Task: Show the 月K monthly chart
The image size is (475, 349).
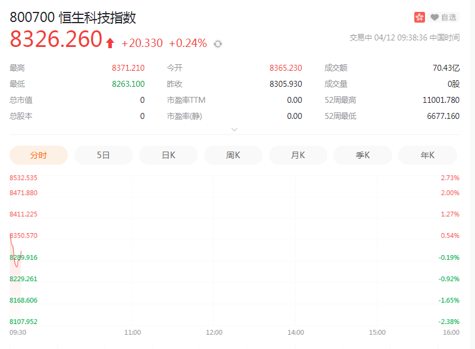Action: click(x=298, y=155)
